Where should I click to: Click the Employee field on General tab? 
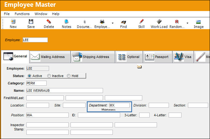[x=38, y=68]
